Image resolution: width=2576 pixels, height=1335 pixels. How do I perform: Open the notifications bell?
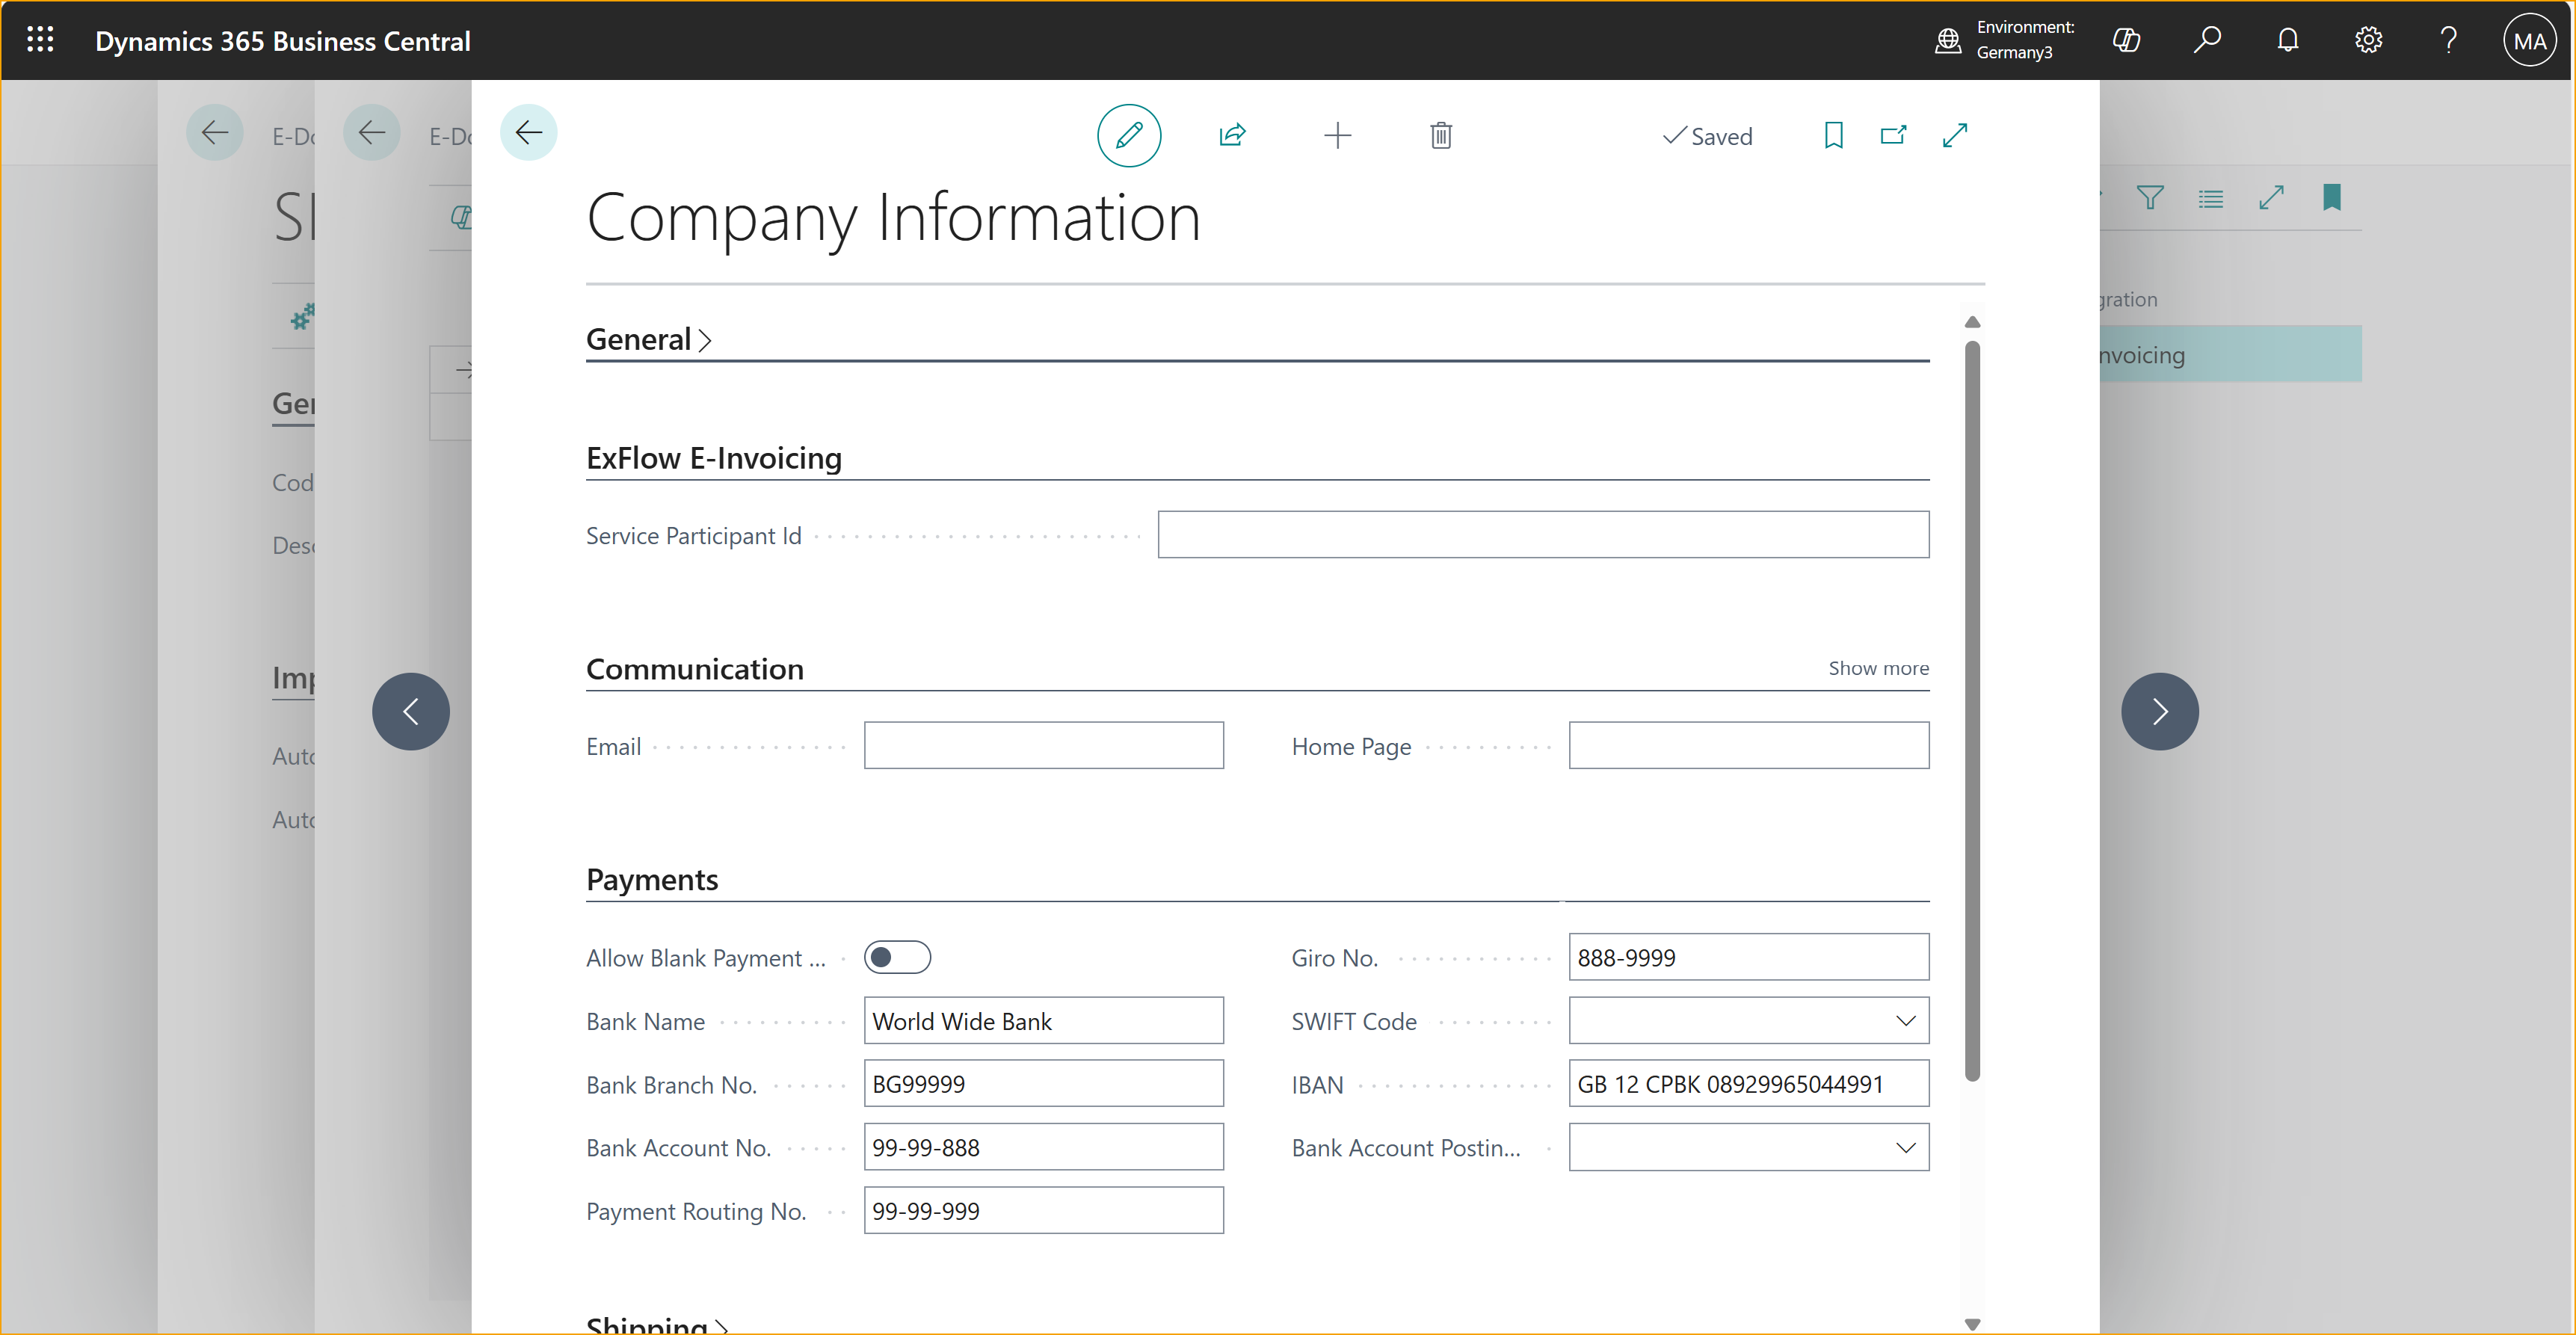pyautogui.click(x=2288, y=40)
